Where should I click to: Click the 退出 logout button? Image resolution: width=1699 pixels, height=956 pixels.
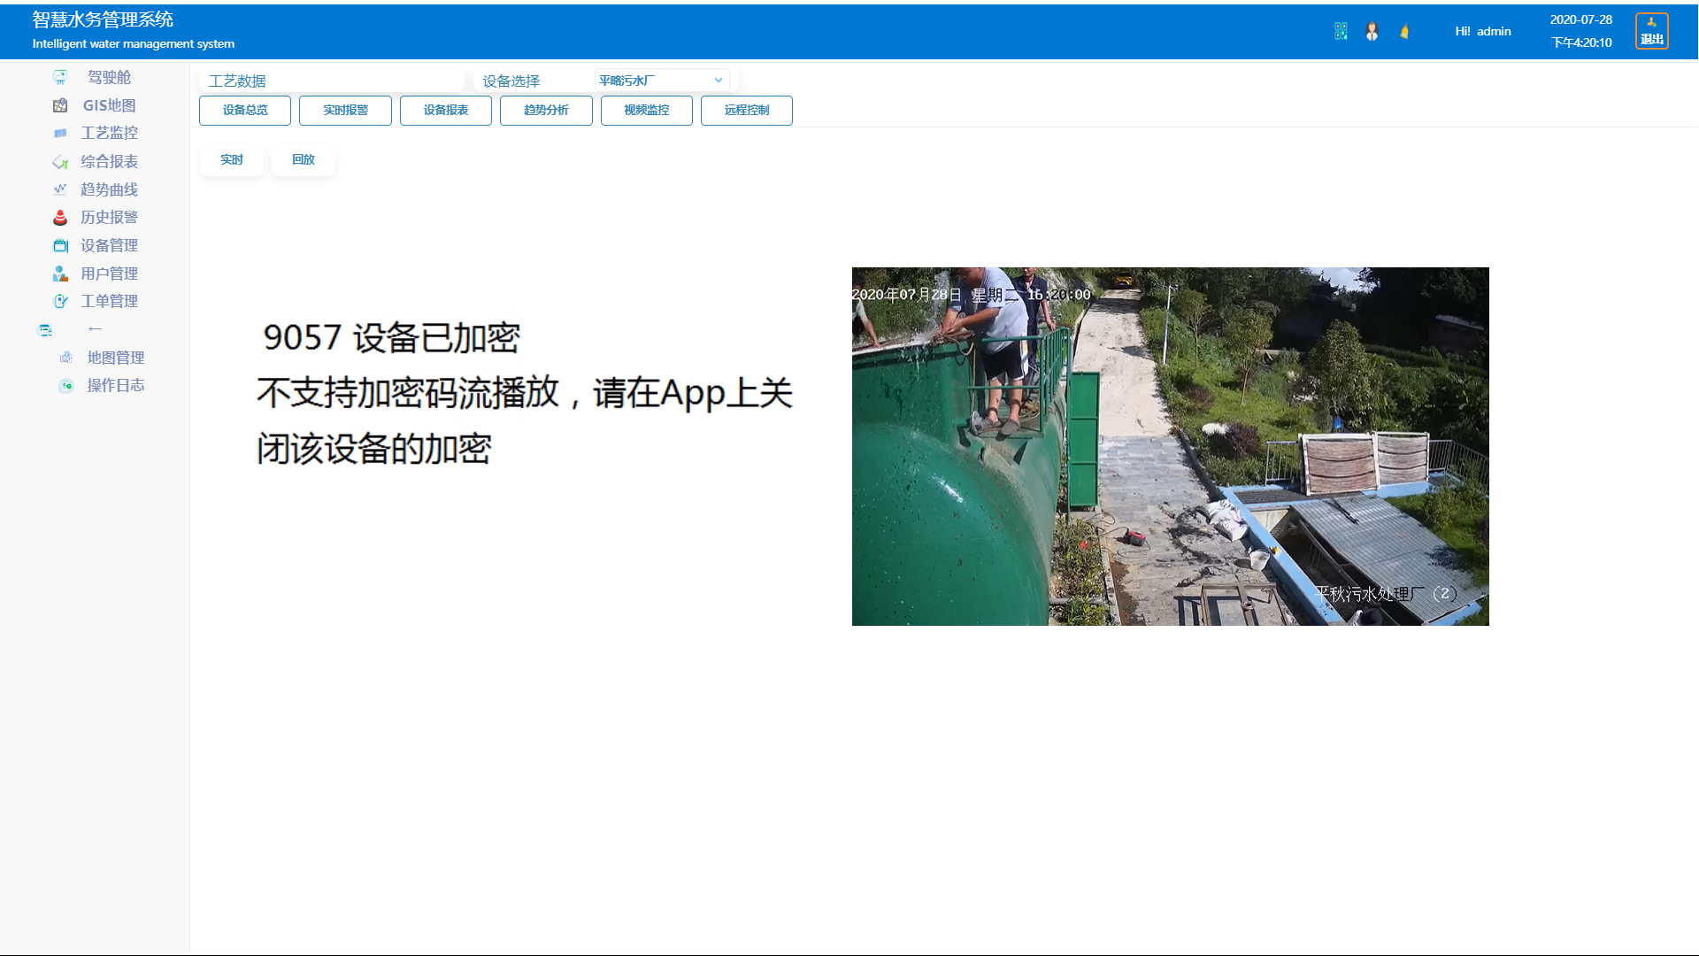pyautogui.click(x=1651, y=31)
